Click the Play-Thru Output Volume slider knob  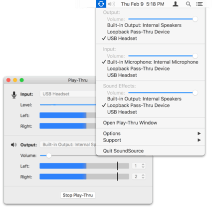(x=49, y=155)
